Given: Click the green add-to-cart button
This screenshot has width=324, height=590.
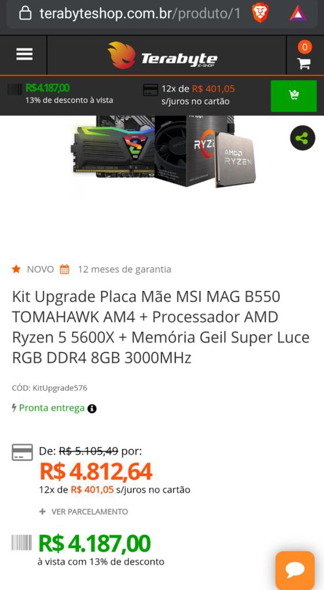Looking at the screenshot, I should (294, 96).
